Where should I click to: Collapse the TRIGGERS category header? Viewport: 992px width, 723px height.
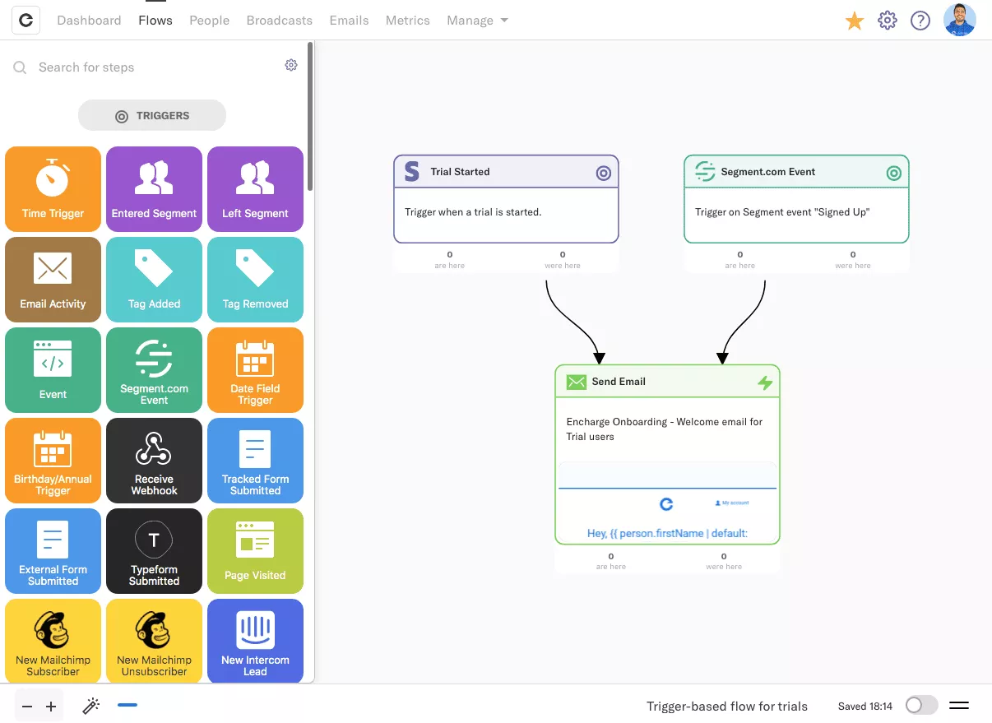coord(152,116)
